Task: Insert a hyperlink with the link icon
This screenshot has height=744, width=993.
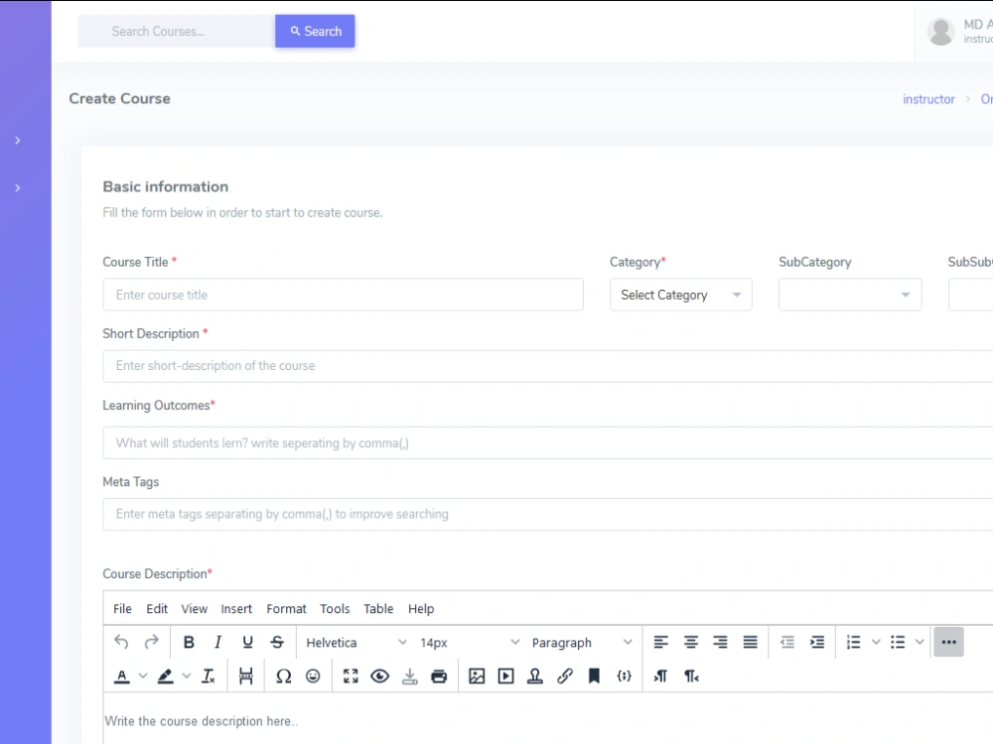Action: coord(565,677)
